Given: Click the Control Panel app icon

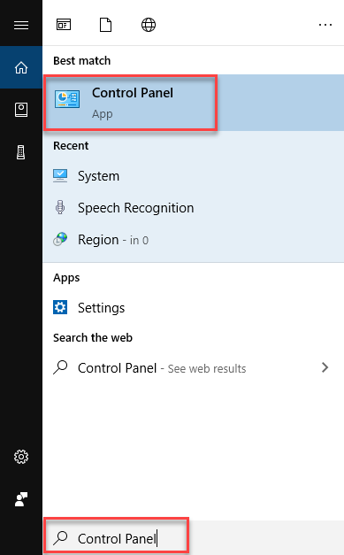Looking at the screenshot, I should [x=67, y=99].
